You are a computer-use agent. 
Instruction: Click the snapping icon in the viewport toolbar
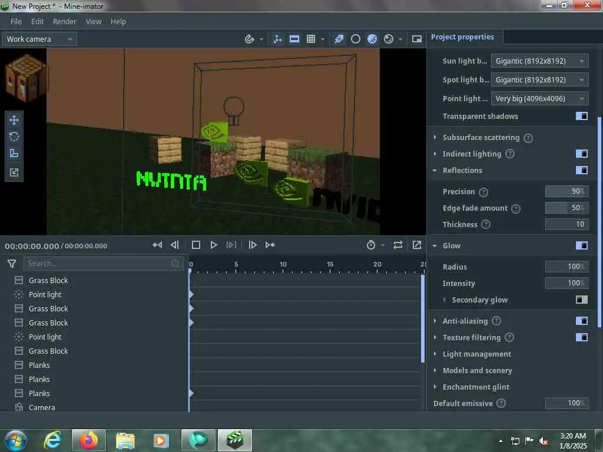coord(249,39)
